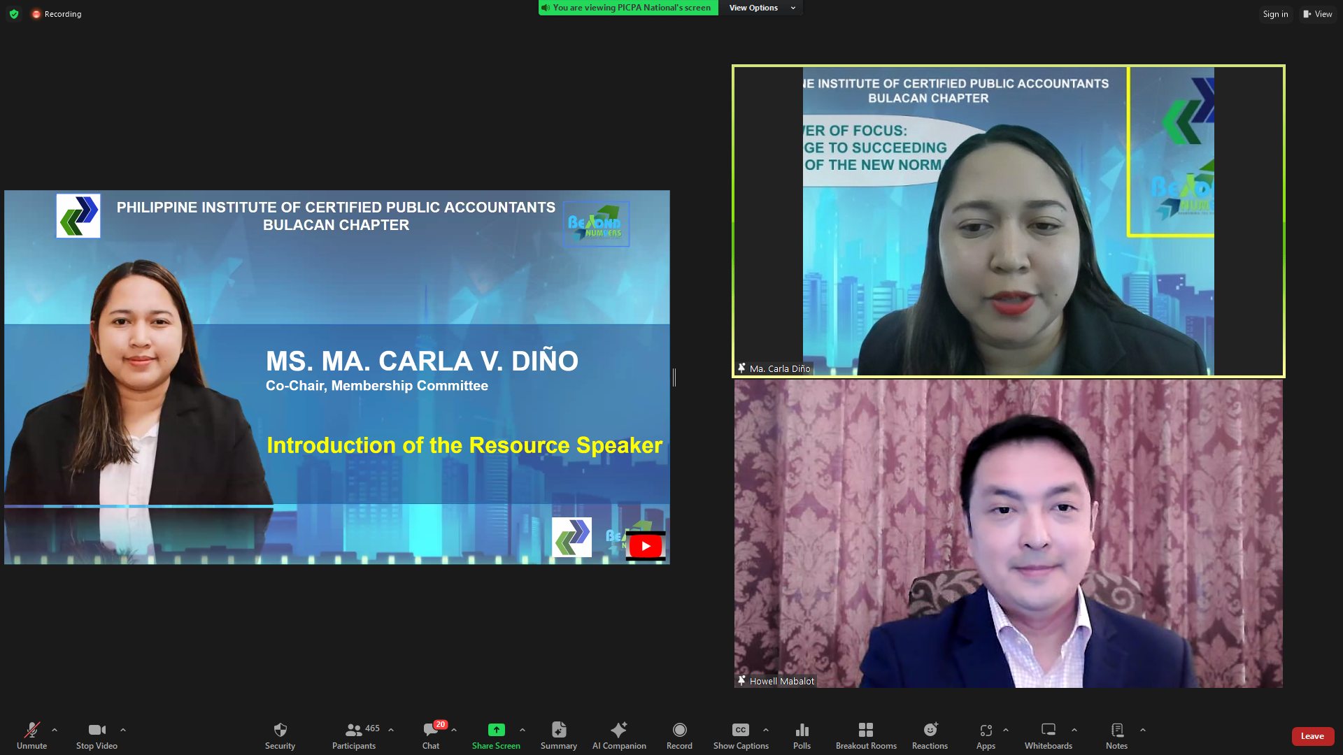Screen dimensions: 1343x755
Task: Click 'Introduction of the Resource Speaker' text
Action: pos(464,445)
